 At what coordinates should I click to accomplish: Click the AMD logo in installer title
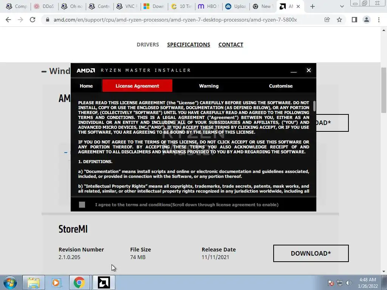pos(86,71)
